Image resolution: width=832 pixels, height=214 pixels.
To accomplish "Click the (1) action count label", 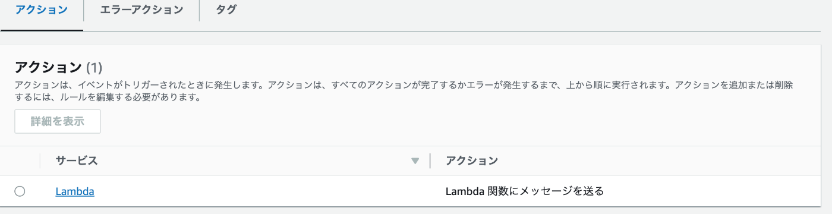I will point(94,67).
